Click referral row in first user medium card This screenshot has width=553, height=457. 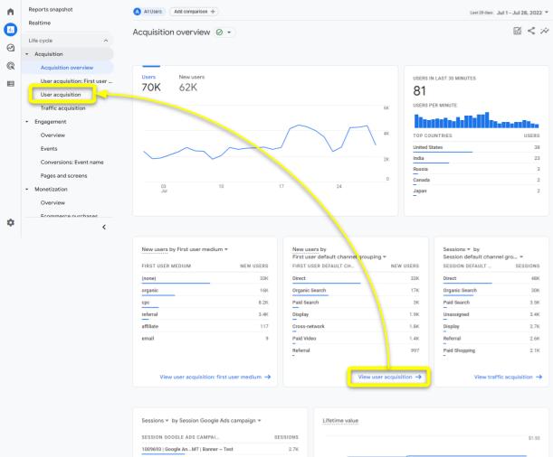tap(205, 314)
